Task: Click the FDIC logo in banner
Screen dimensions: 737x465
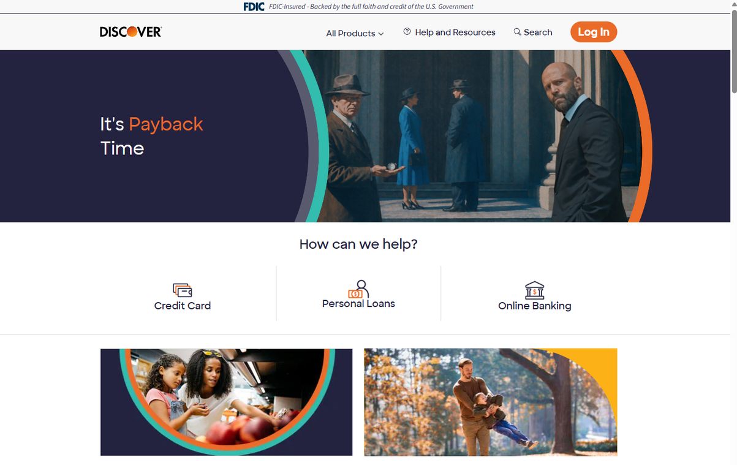Action: 254,7
